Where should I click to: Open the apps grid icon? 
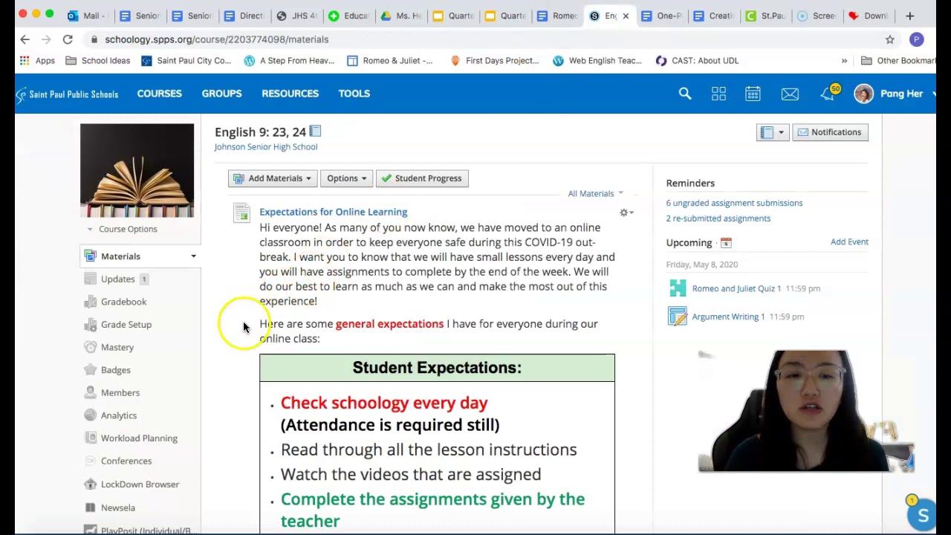pyautogui.click(x=718, y=94)
